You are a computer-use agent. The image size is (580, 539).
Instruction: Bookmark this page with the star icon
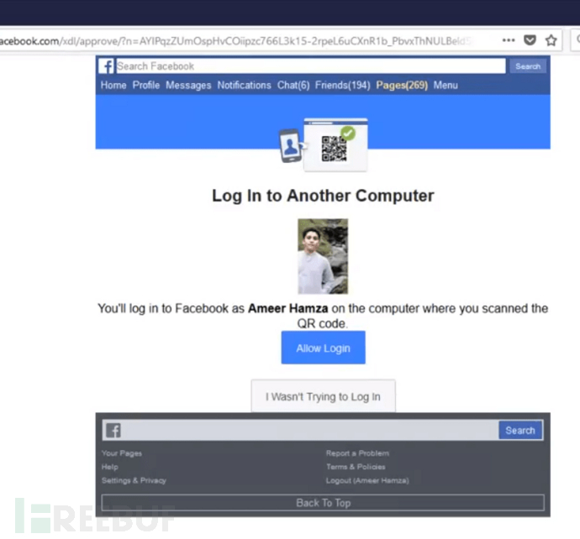(551, 39)
